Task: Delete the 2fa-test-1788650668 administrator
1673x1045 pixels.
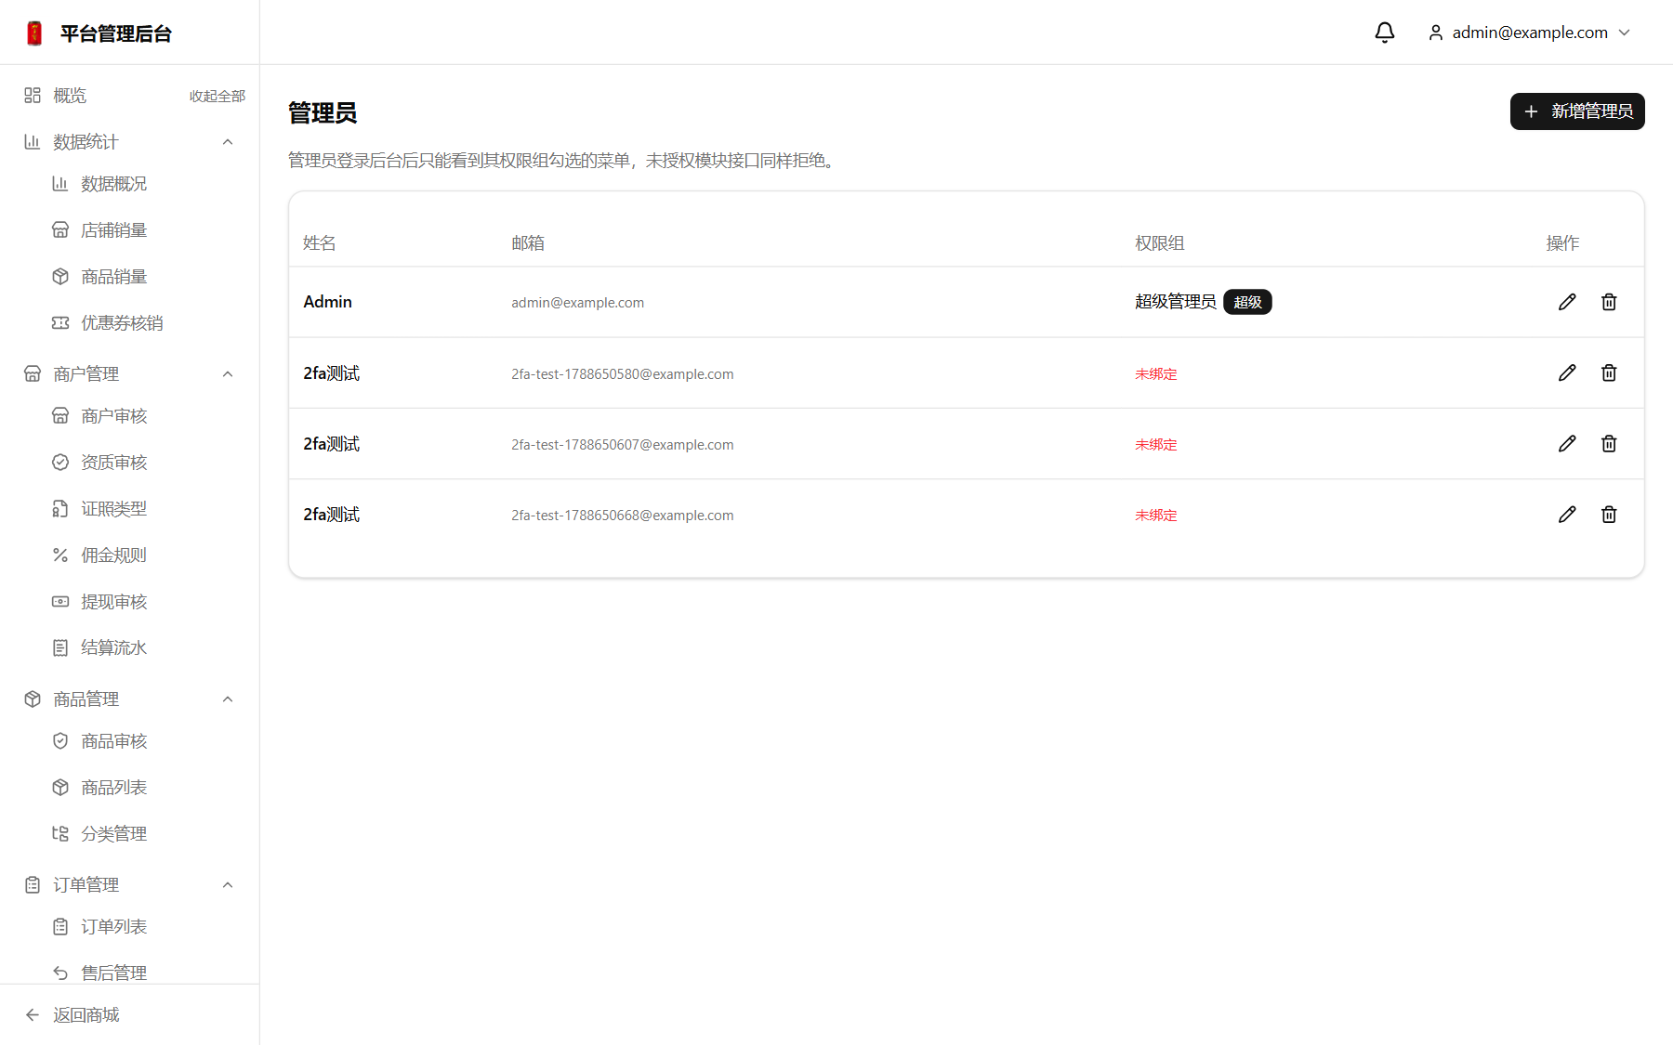Action: pyautogui.click(x=1609, y=514)
